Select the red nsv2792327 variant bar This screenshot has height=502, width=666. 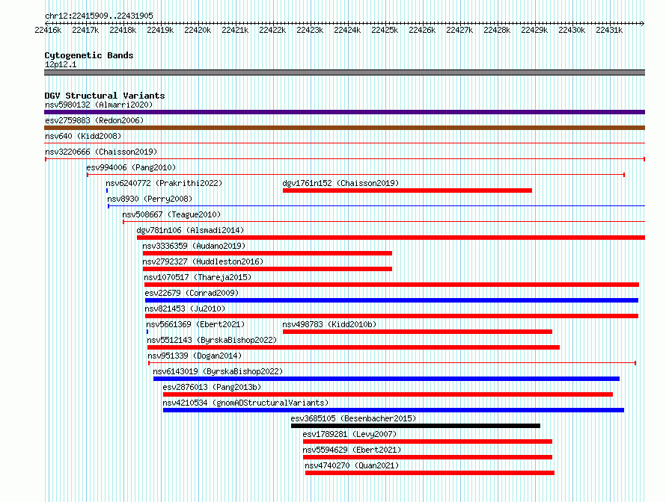point(267,269)
